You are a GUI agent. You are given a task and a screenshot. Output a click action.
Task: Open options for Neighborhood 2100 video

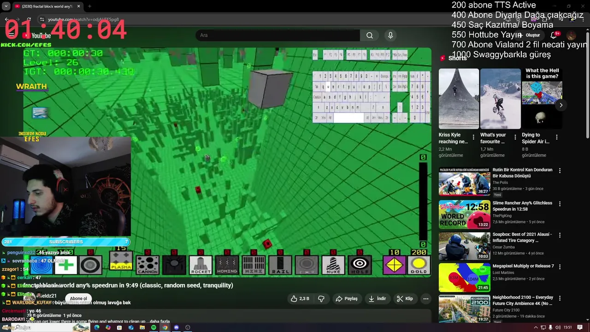(560, 298)
